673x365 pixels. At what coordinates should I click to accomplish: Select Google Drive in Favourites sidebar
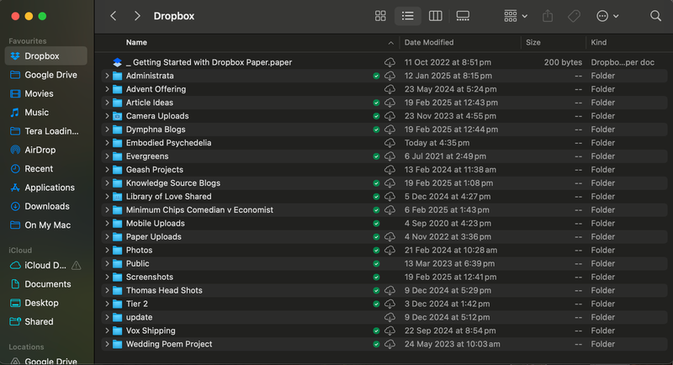50,75
